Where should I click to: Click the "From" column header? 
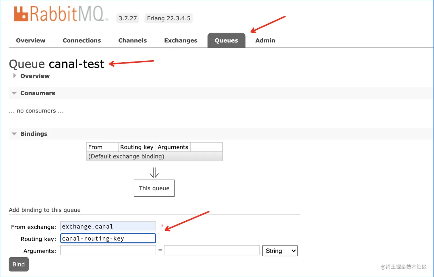coord(102,147)
